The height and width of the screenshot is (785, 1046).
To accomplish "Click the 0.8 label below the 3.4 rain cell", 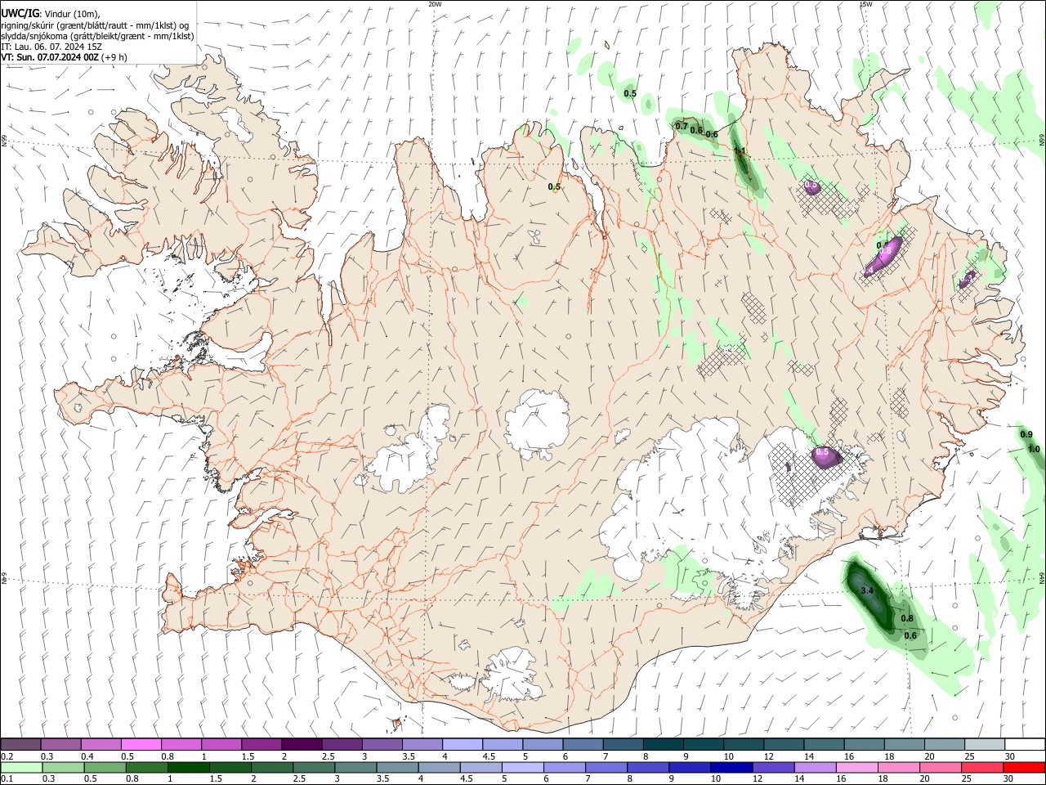I will pyautogui.click(x=907, y=619).
